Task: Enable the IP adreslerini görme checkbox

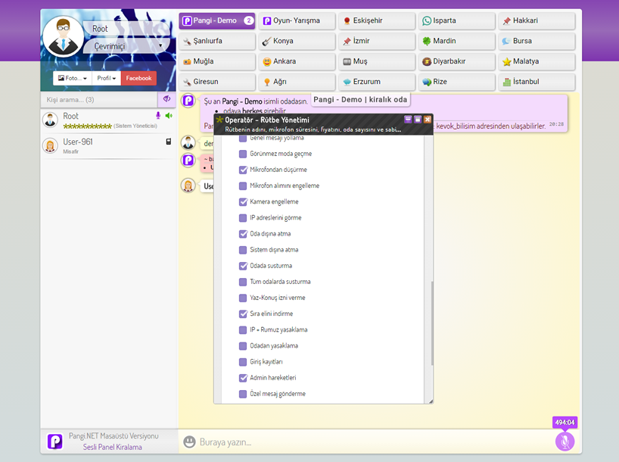Action: click(243, 218)
